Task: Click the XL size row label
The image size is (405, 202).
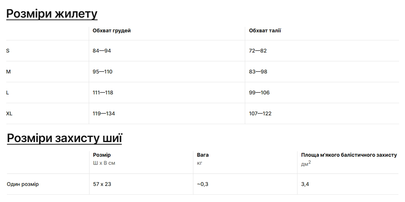Action: click(9, 113)
